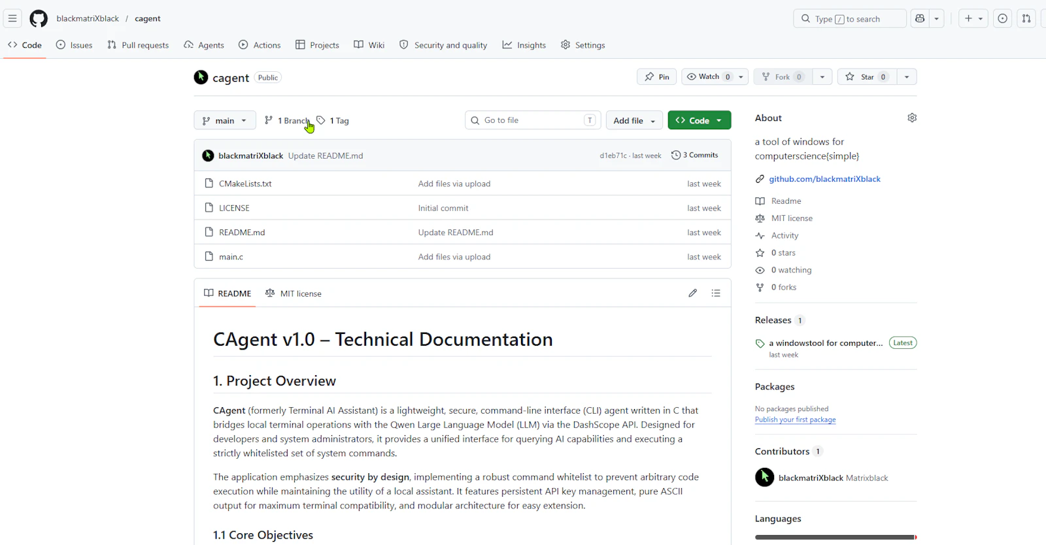This screenshot has width=1046, height=545.
Task: Open the Wiki tab
Action: click(369, 45)
